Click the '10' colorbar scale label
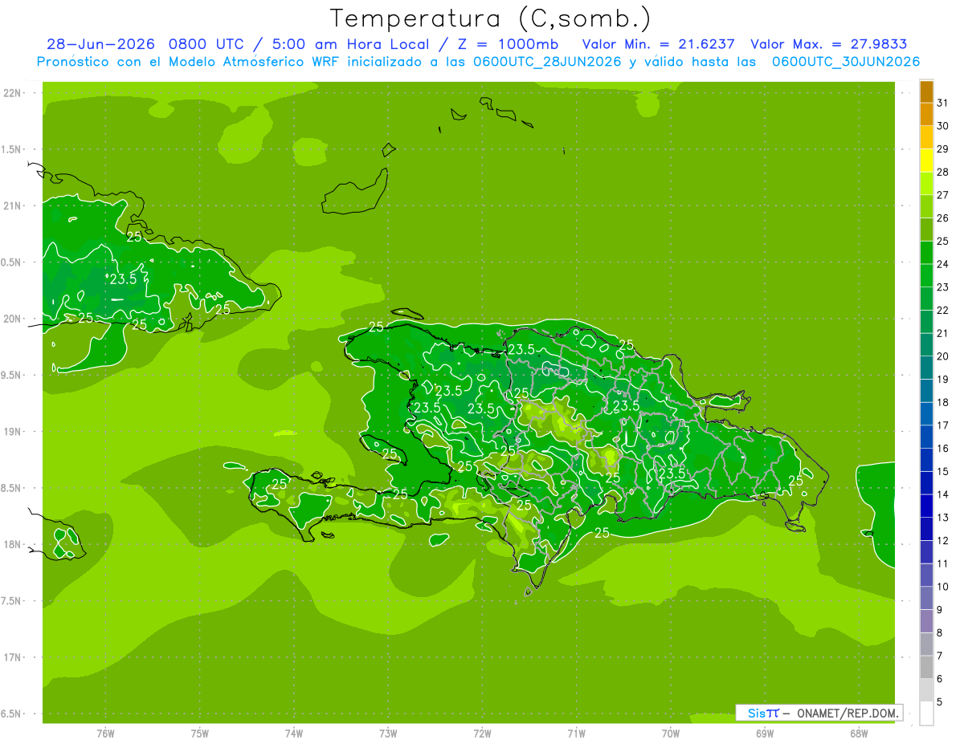964x744 pixels. (942, 587)
